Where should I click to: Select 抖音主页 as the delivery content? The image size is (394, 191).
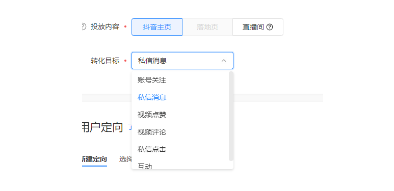point(157,27)
